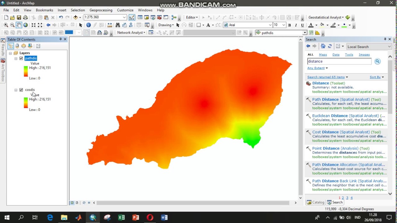This screenshot has height=223, width=397.
Task: Open ModelBuilder window
Action: tap(174, 17)
